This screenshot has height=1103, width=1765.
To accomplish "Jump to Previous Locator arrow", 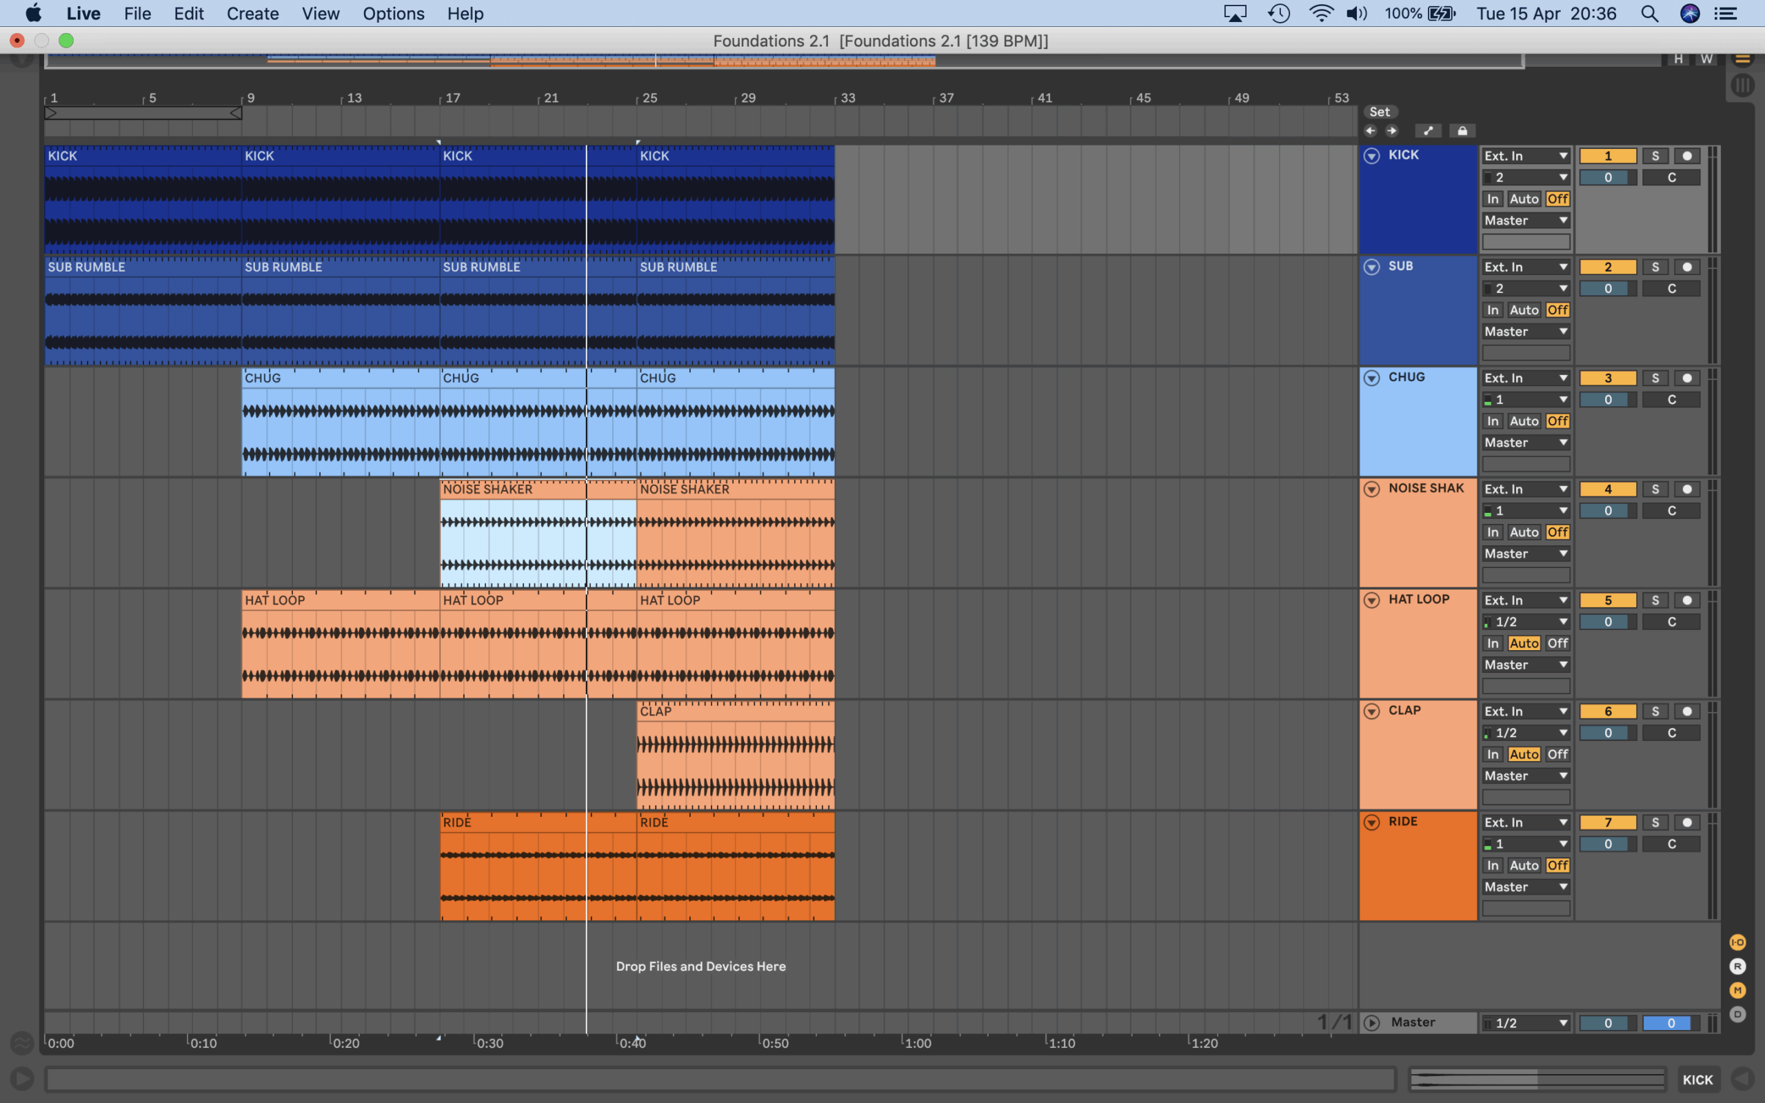I will tap(1371, 131).
